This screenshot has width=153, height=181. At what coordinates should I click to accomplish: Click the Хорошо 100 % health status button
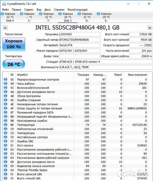[x=14, y=44]
